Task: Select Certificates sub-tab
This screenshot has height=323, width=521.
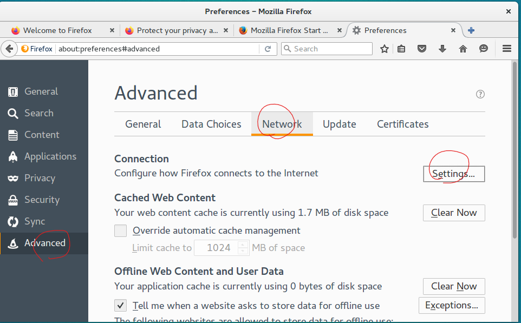Action: [403, 124]
